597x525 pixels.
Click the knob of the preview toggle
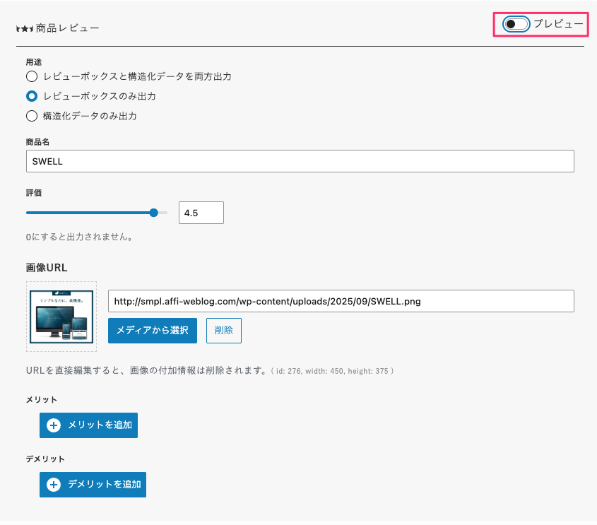tap(511, 23)
